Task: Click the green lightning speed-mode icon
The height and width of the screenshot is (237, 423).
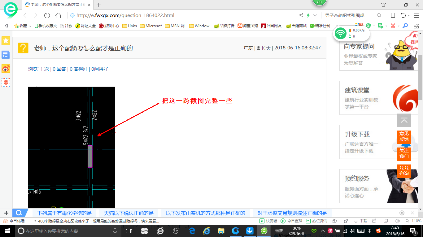Action: click(x=308, y=15)
